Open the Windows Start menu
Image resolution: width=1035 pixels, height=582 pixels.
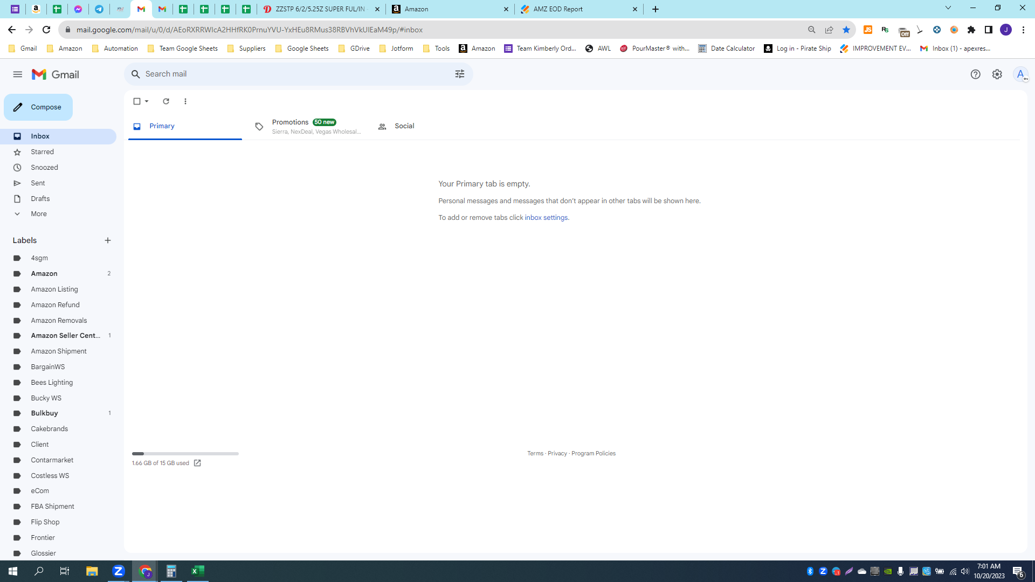point(13,571)
